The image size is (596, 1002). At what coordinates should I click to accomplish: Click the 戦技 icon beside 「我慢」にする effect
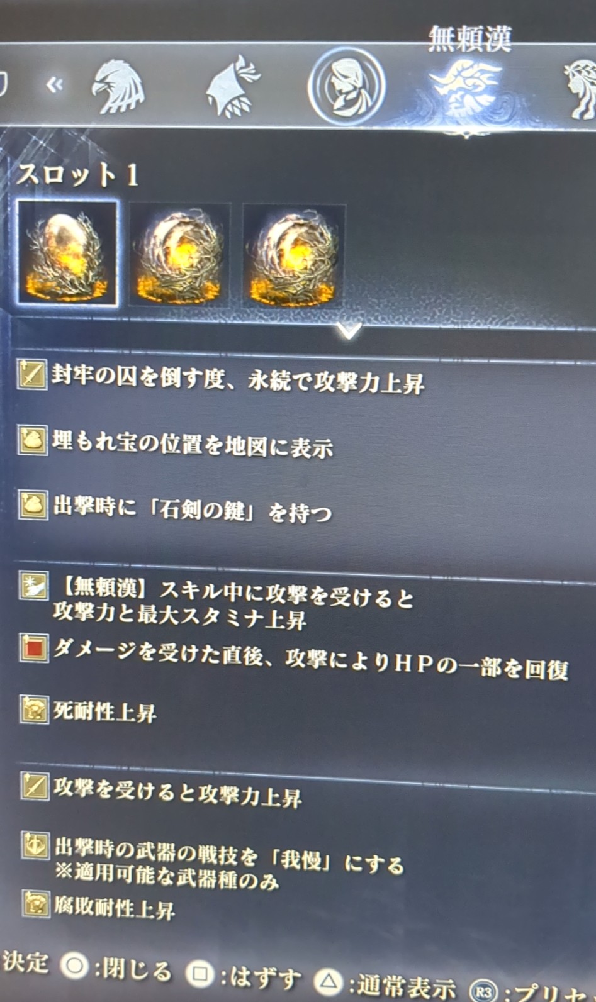[x=35, y=845]
